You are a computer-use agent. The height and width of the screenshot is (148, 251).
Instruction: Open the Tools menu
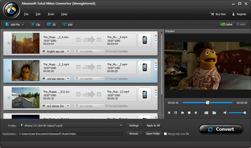[x=51, y=14]
